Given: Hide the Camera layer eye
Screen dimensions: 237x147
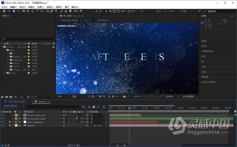Looking at the screenshot, I should [x=2, y=125].
